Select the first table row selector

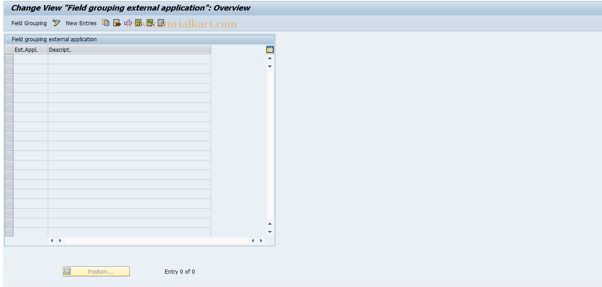[x=9, y=59]
